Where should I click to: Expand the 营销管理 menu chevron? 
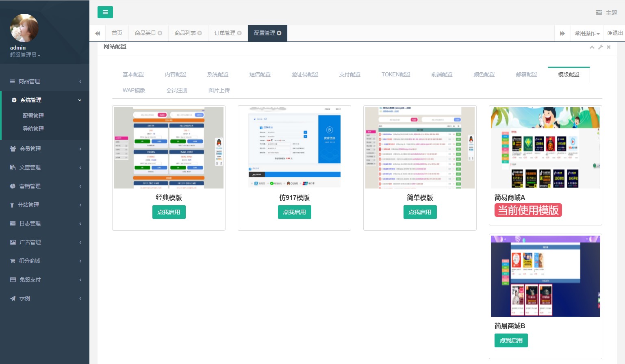[80, 186]
